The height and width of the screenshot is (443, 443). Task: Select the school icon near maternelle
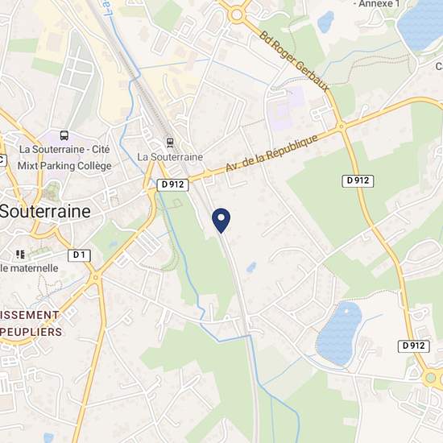[20, 255]
